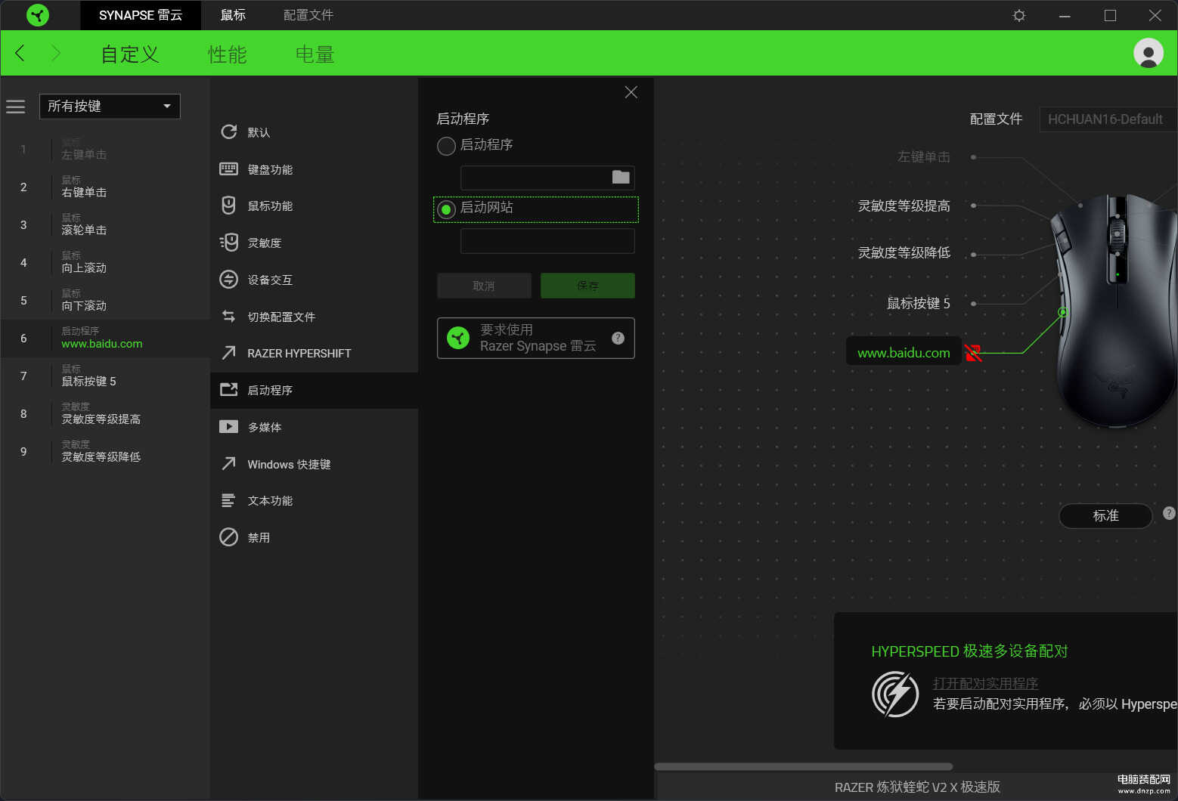1178x801 pixels.
Task: Choose 多媒体 from the function list
Action: tap(264, 427)
